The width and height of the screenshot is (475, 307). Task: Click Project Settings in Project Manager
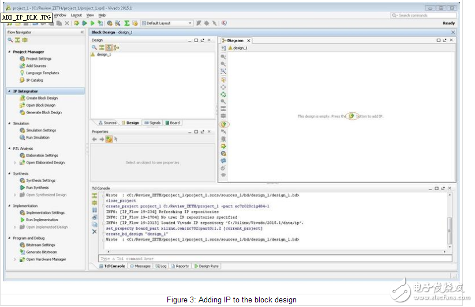pyautogui.click(x=38, y=59)
